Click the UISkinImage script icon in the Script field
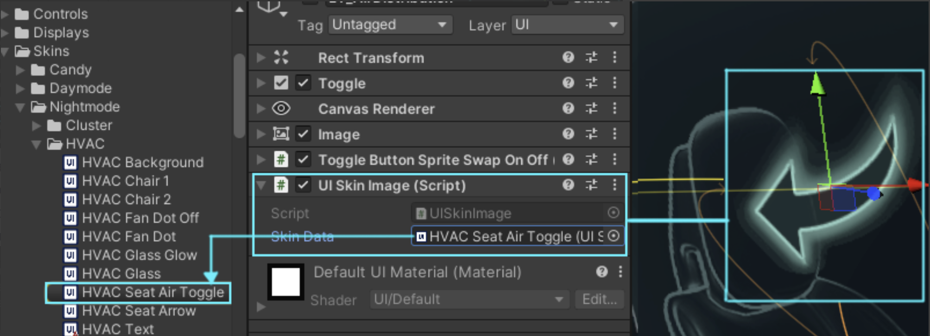The height and width of the screenshot is (336, 930). point(420,213)
